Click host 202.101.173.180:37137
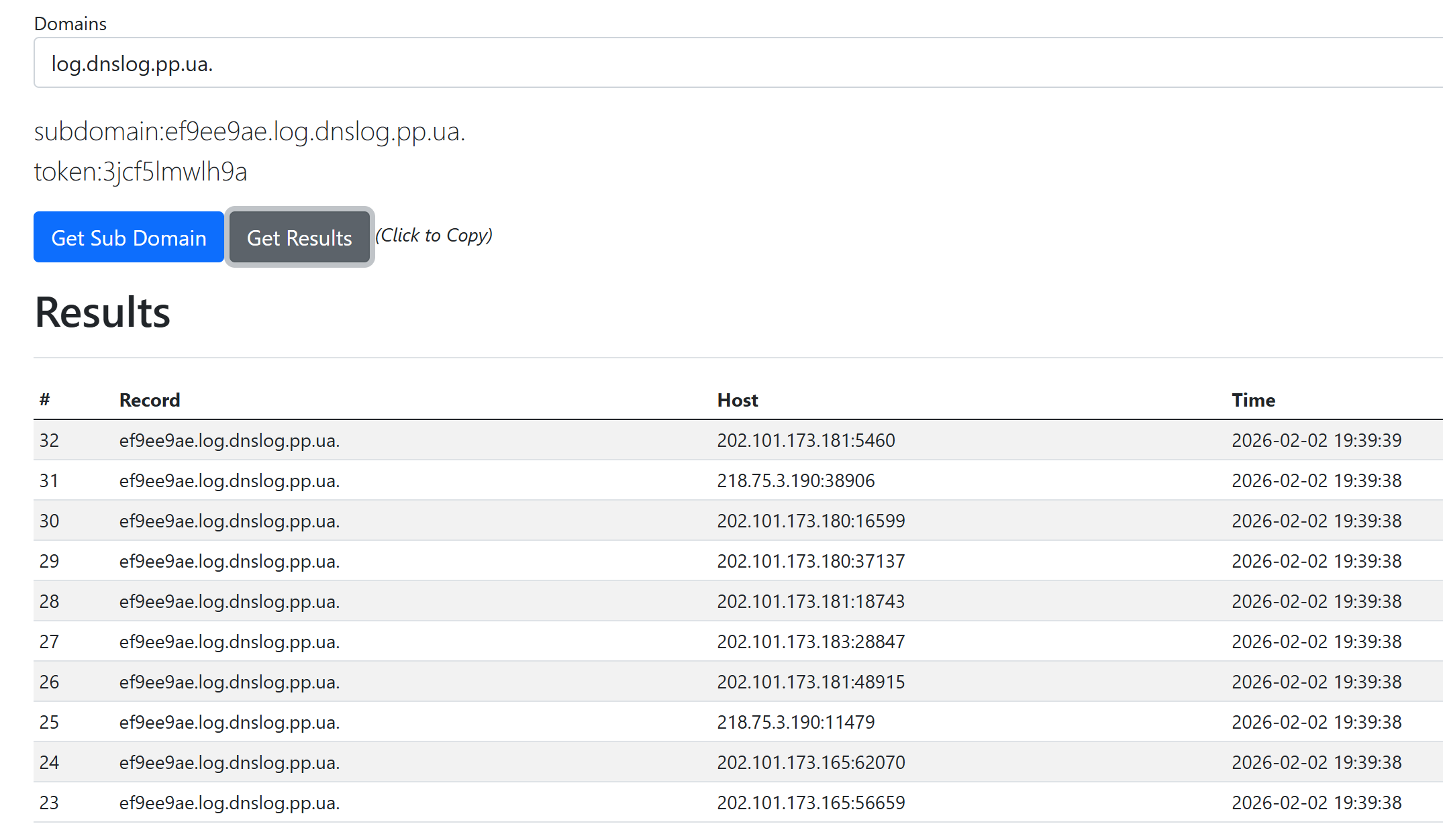 coord(810,561)
